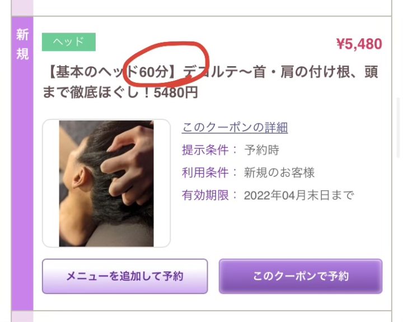Click the 予約時 condition value
The height and width of the screenshot is (322, 403).
tap(261, 150)
